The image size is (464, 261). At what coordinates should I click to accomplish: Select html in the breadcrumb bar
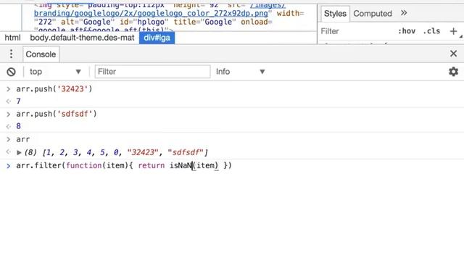tap(12, 38)
